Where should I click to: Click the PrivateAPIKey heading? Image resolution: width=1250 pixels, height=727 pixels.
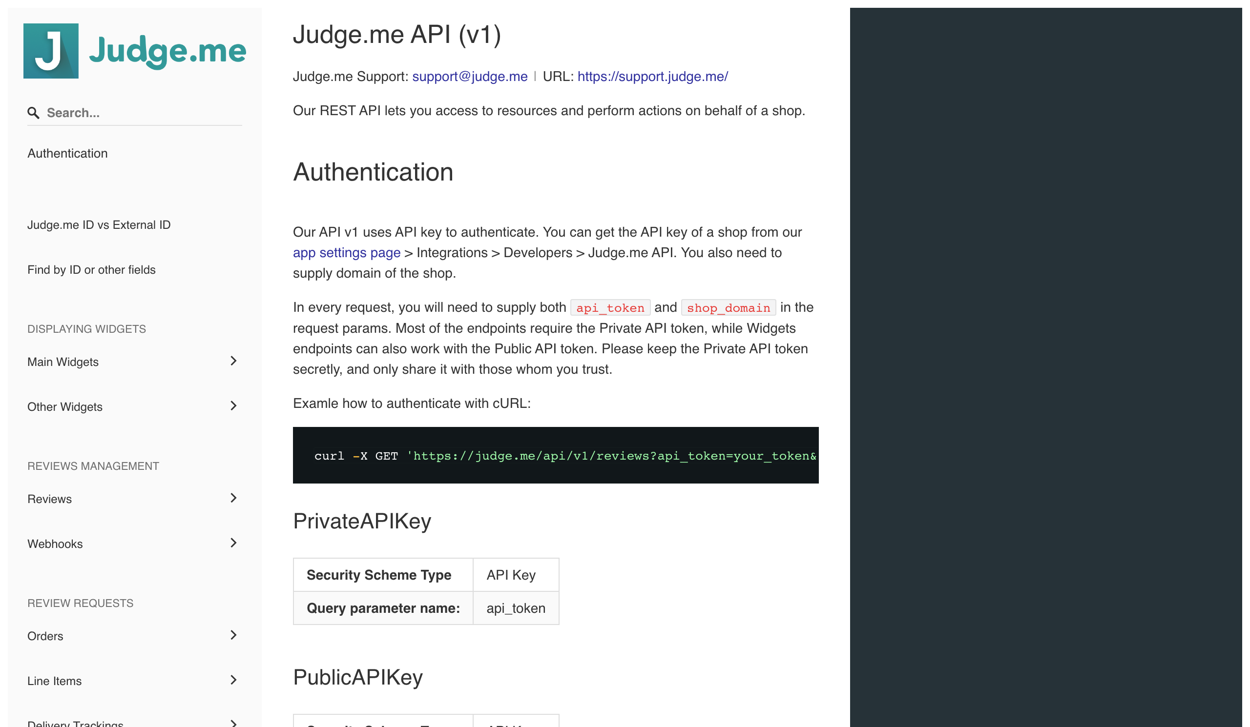362,522
